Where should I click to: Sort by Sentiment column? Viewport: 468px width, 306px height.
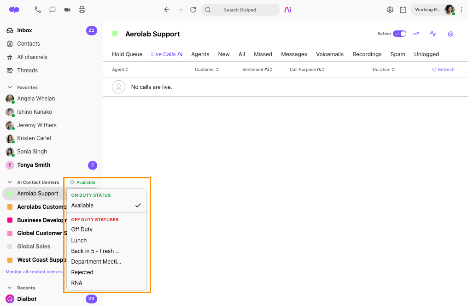pos(257,70)
